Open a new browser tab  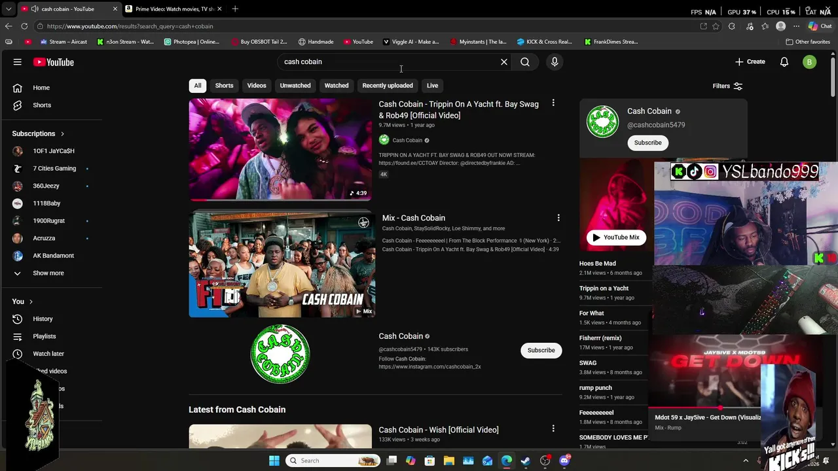coord(235,9)
